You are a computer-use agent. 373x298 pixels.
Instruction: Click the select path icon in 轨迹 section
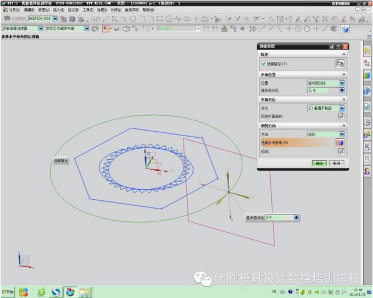pyautogui.click(x=341, y=64)
